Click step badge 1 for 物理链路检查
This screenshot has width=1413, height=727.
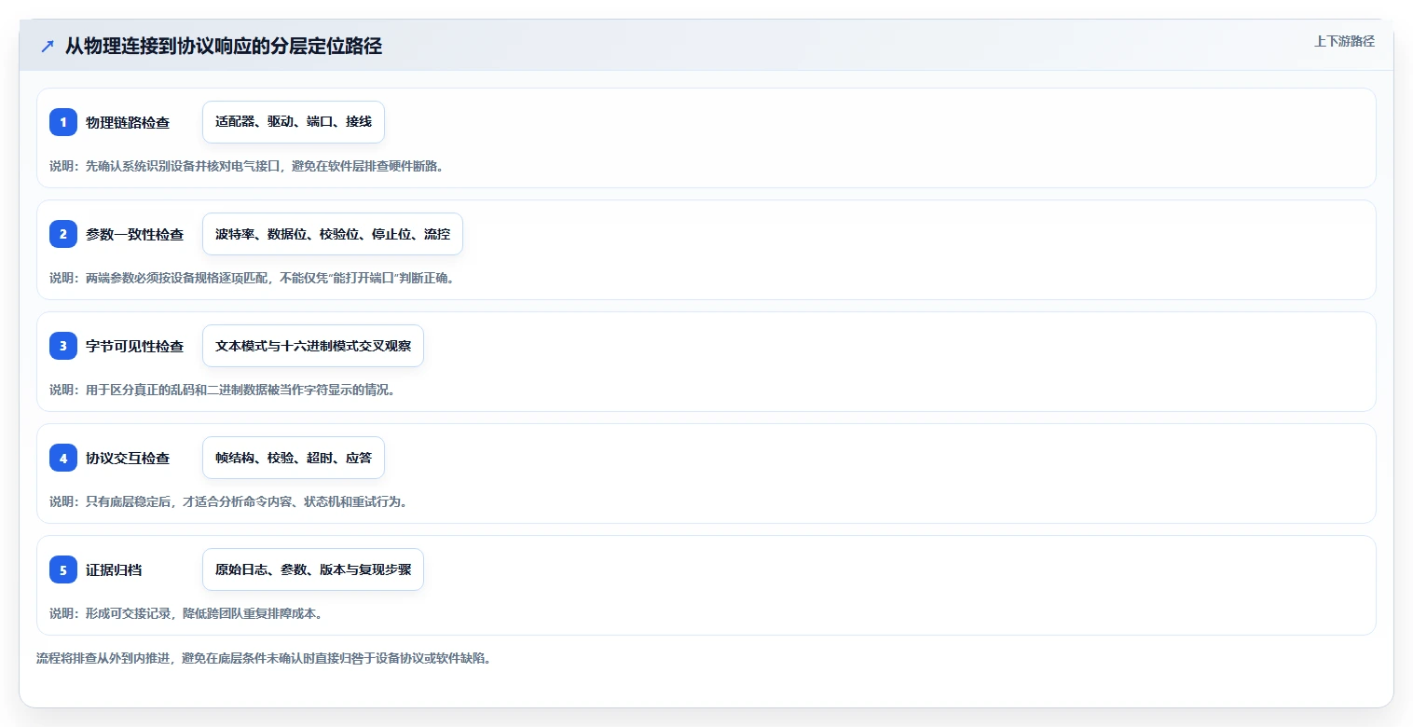[63, 122]
